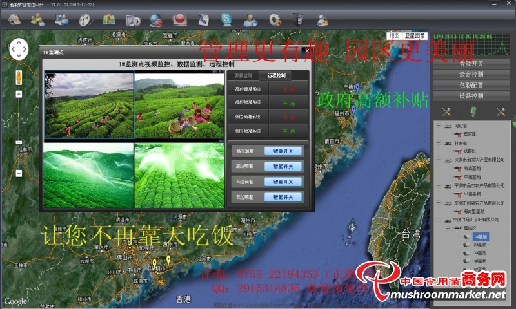Viewport: 516px width, 309px height.
Task: Collapse the 蕉城区 tree node
Action: click(x=448, y=228)
